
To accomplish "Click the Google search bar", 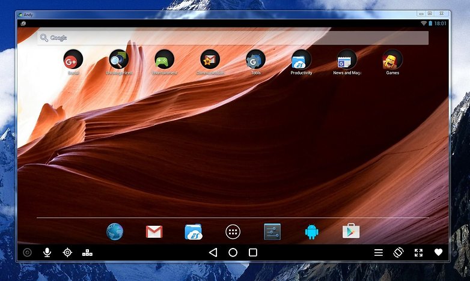I will pos(233,38).
